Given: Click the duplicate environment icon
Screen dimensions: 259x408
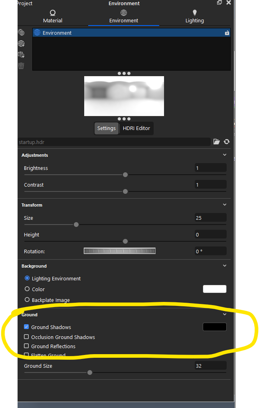Looking at the screenshot, I should pos(21,55).
